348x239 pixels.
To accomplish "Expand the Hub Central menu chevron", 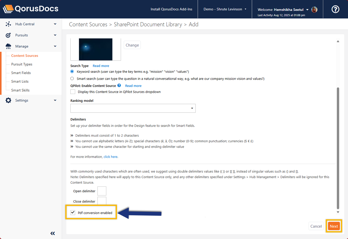I will tap(55, 24).
